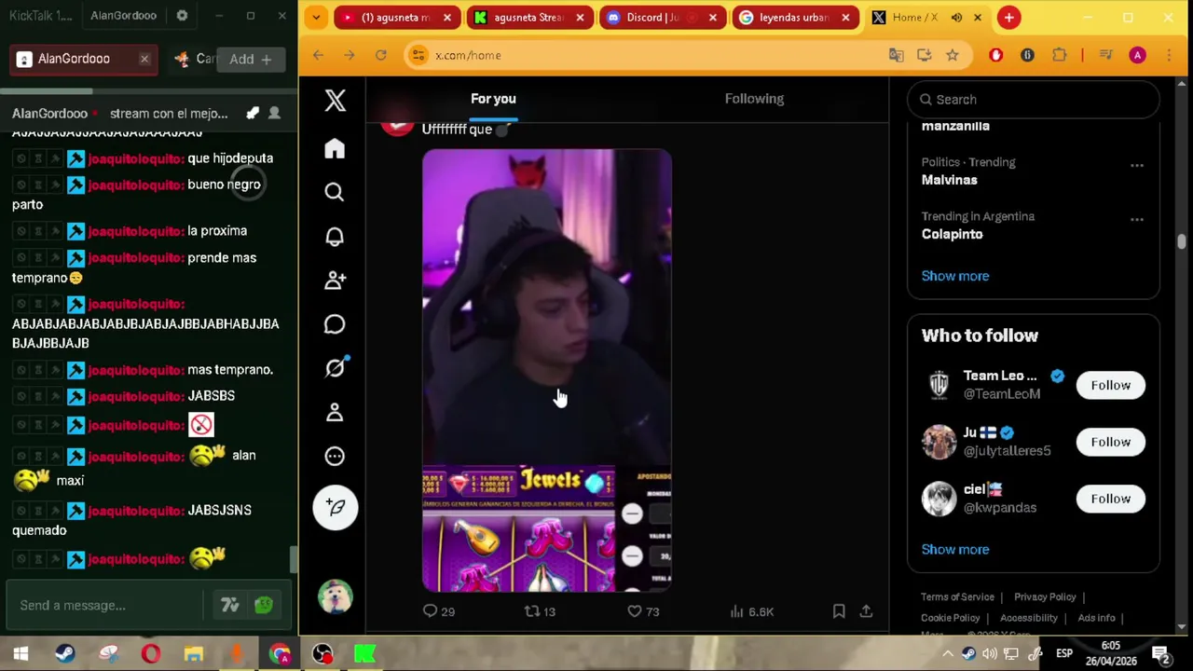Open the Follow people icon in X sidebar

point(335,280)
